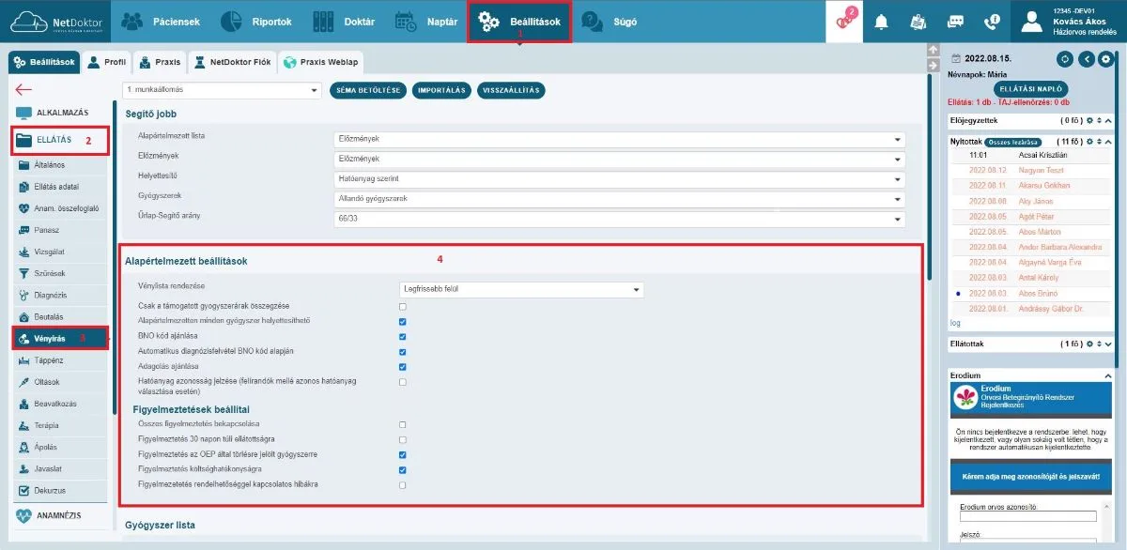Toggle Alapértelmezetten minden gyógyszer helyettesíthető checkbox

[403, 321]
